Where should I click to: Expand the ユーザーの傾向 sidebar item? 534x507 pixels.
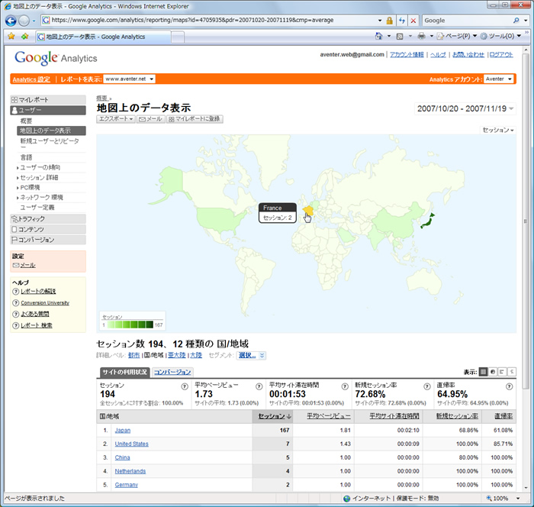point(40,167)
